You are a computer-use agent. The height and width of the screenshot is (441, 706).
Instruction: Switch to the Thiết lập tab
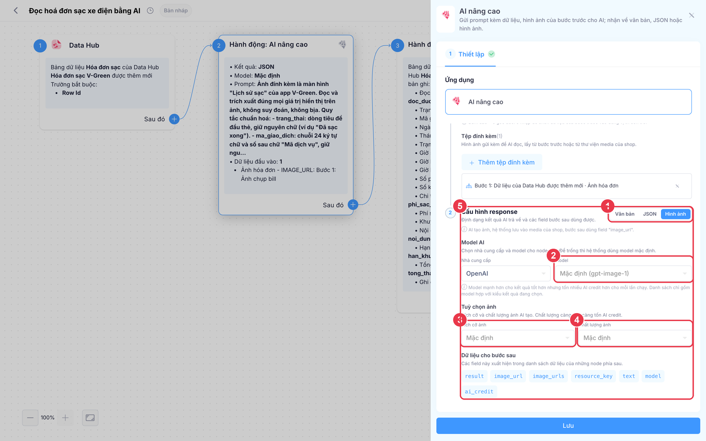[x=470, y=54]
